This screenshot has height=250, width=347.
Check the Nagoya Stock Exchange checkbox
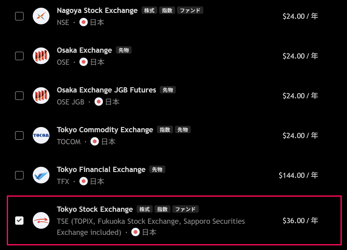19,16
